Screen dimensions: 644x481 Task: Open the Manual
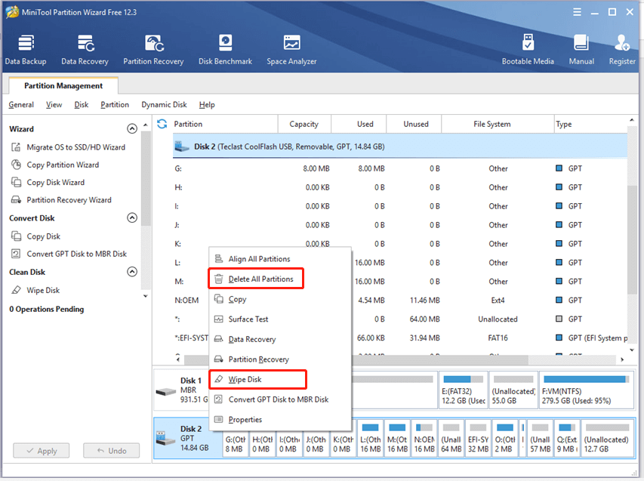581,50
